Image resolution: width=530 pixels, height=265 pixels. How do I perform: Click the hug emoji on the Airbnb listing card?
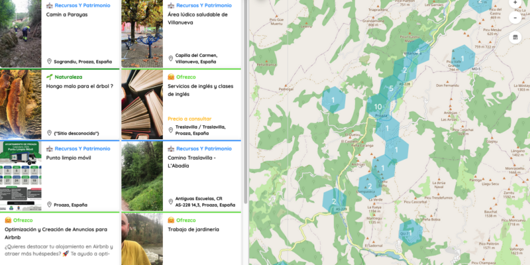click(x=8, y=221)
